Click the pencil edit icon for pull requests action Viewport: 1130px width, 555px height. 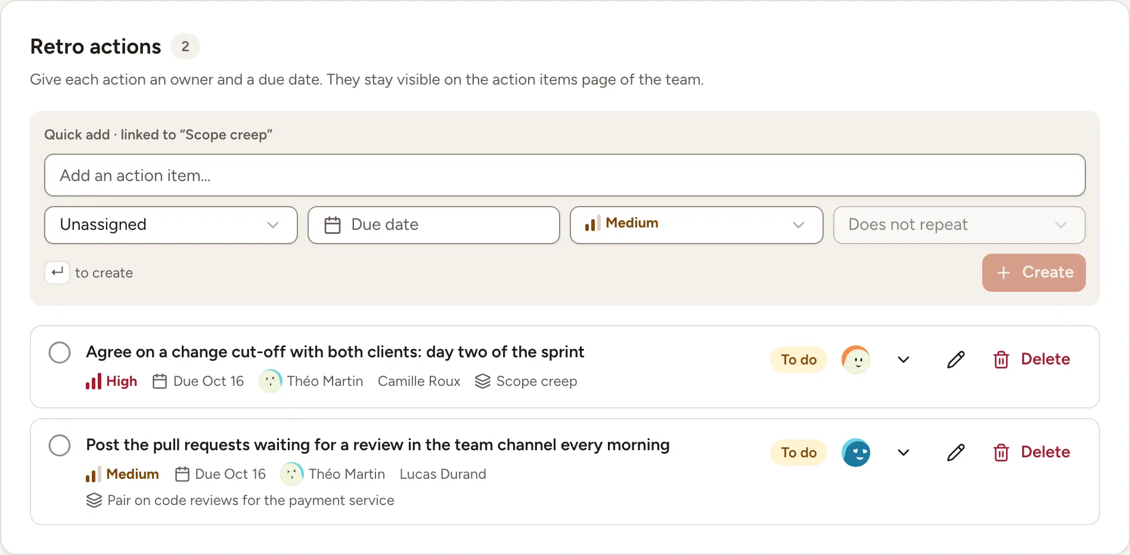(955, 453)
